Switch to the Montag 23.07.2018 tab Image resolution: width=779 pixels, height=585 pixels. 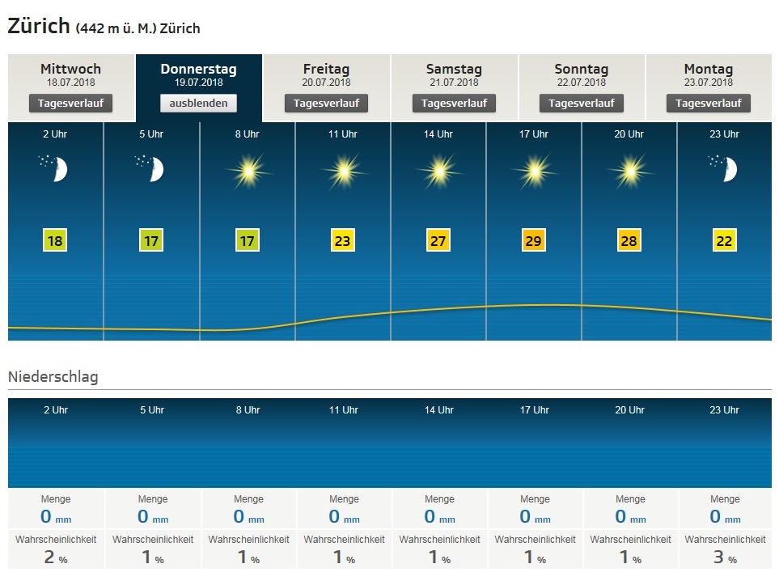[x=708, y=74]
